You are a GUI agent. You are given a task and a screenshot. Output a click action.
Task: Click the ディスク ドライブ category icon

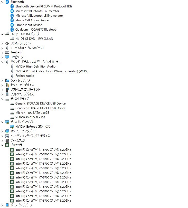tap(7, 100)
